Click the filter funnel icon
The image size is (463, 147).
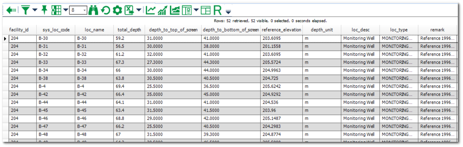click(25, 10)
